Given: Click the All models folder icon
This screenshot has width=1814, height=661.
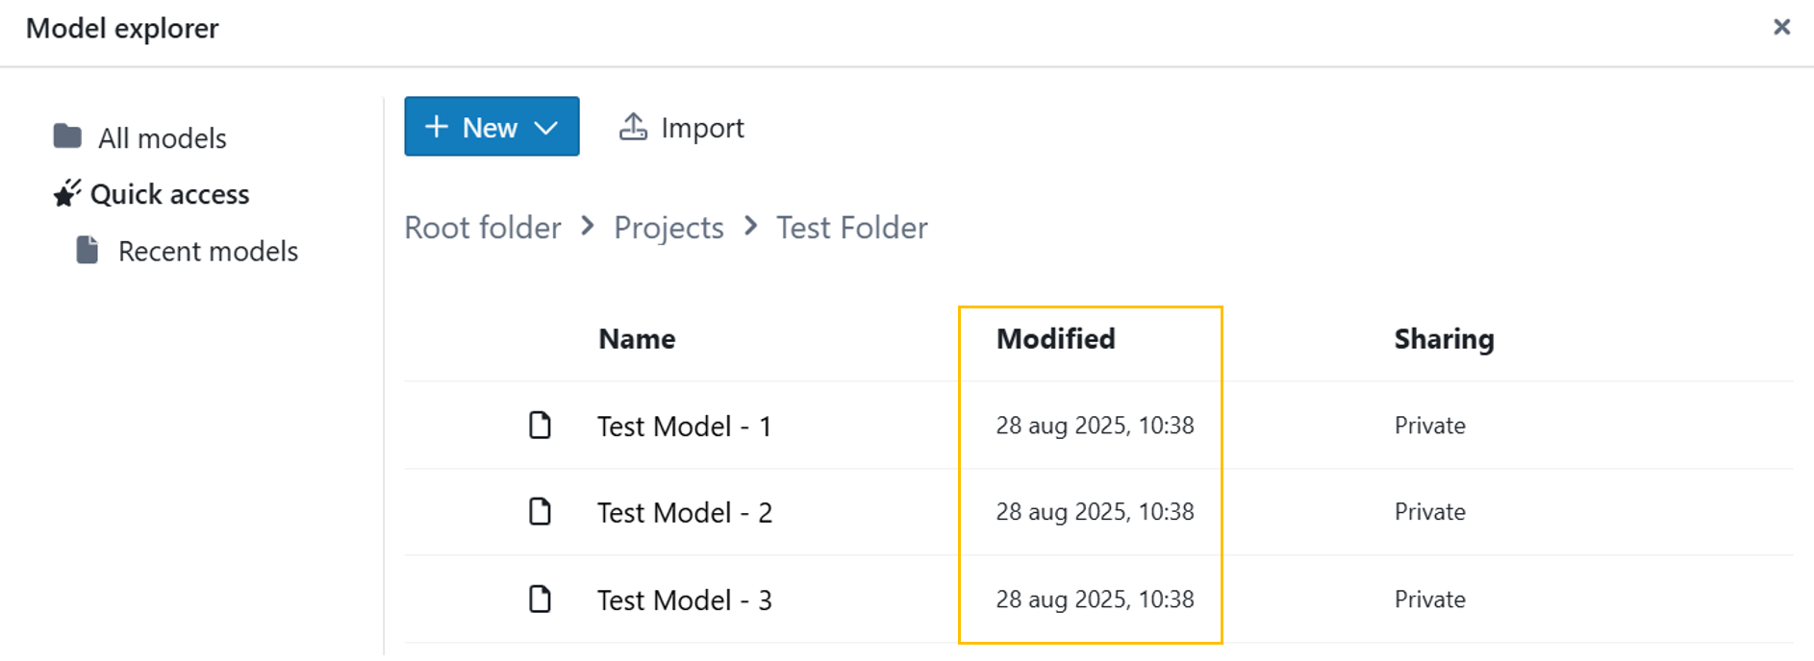Looking at the screenshot, I should pyautogui.click(x=67, y=136).
